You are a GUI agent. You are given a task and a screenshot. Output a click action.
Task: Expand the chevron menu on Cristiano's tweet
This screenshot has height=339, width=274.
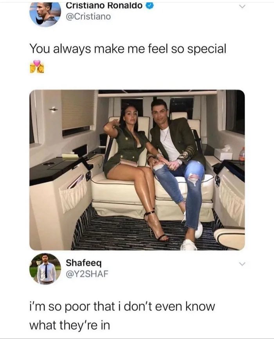coord(243,7)
